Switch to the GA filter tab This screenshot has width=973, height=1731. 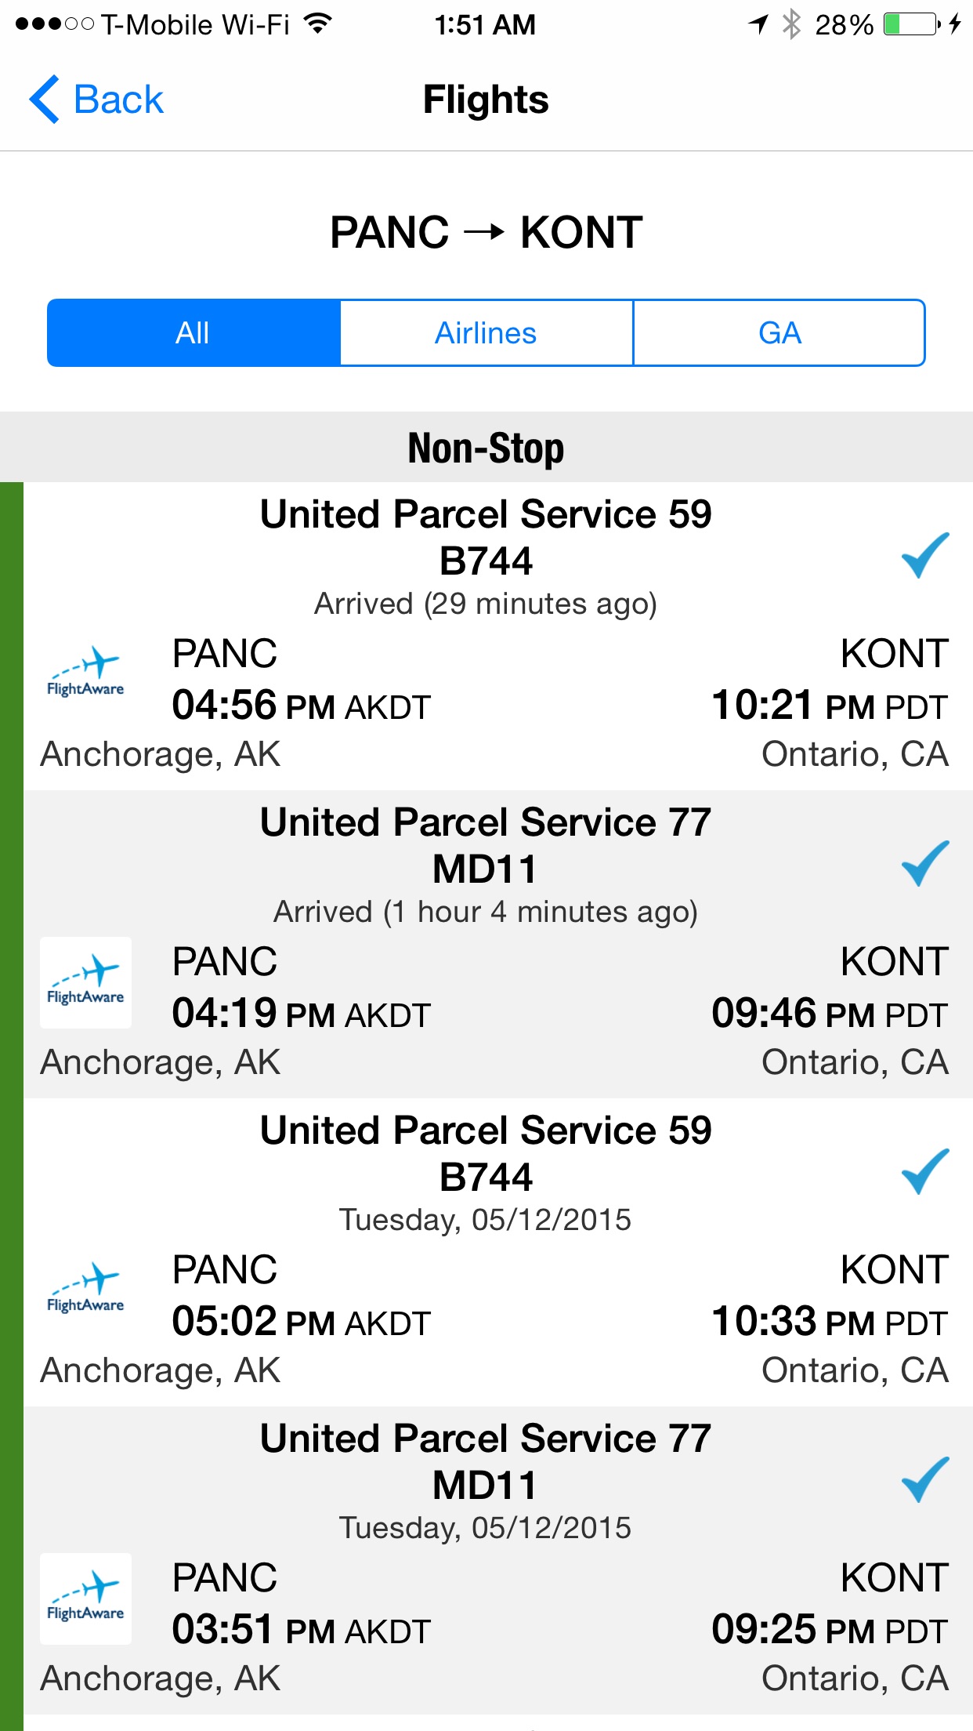[779, 332]
